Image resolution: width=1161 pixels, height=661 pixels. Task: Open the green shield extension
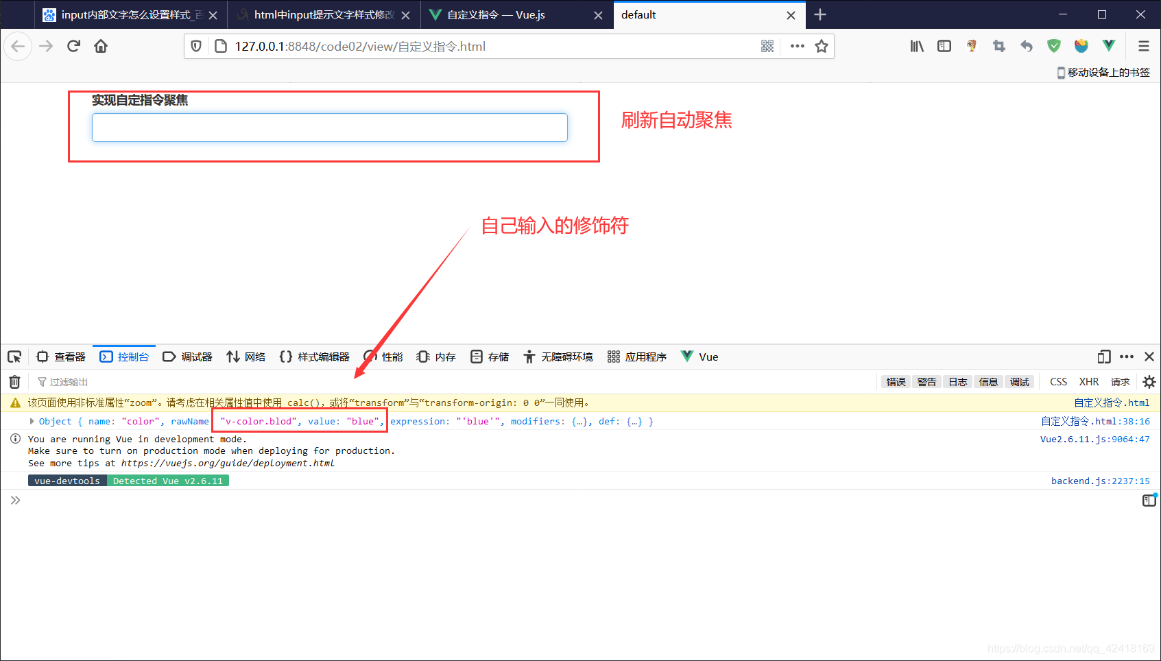click(1054, 47)
